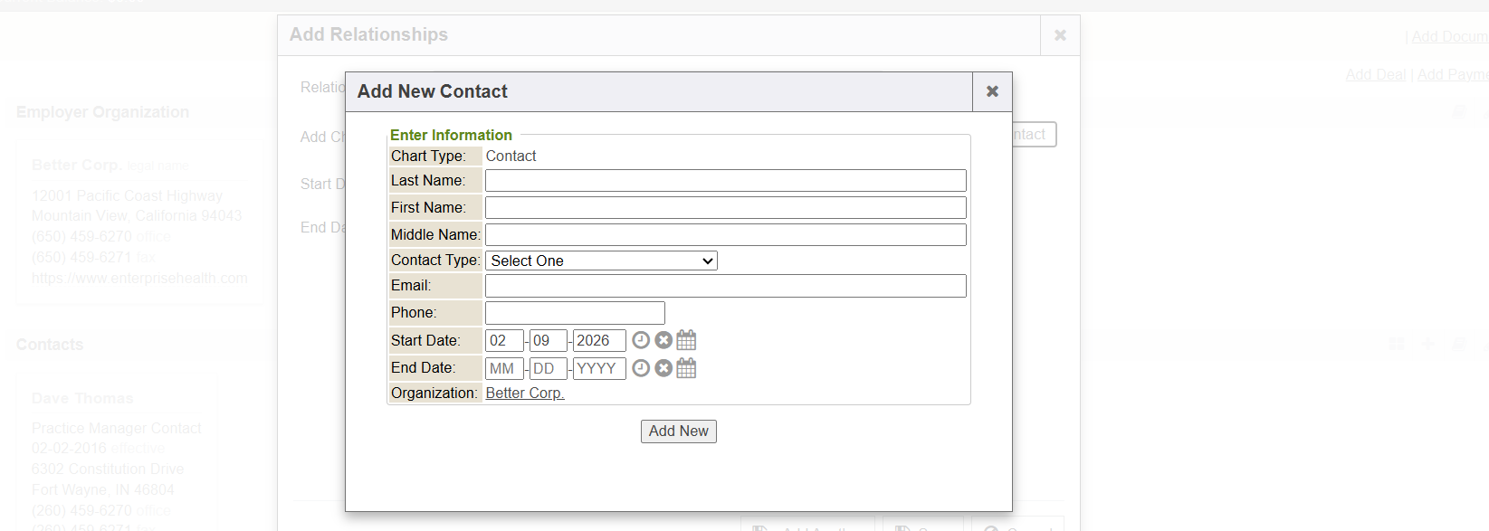Focus the Last Name field
The width and height of the screenshot is (1489, 531).
pyautogui.click(x=725, y=181)
